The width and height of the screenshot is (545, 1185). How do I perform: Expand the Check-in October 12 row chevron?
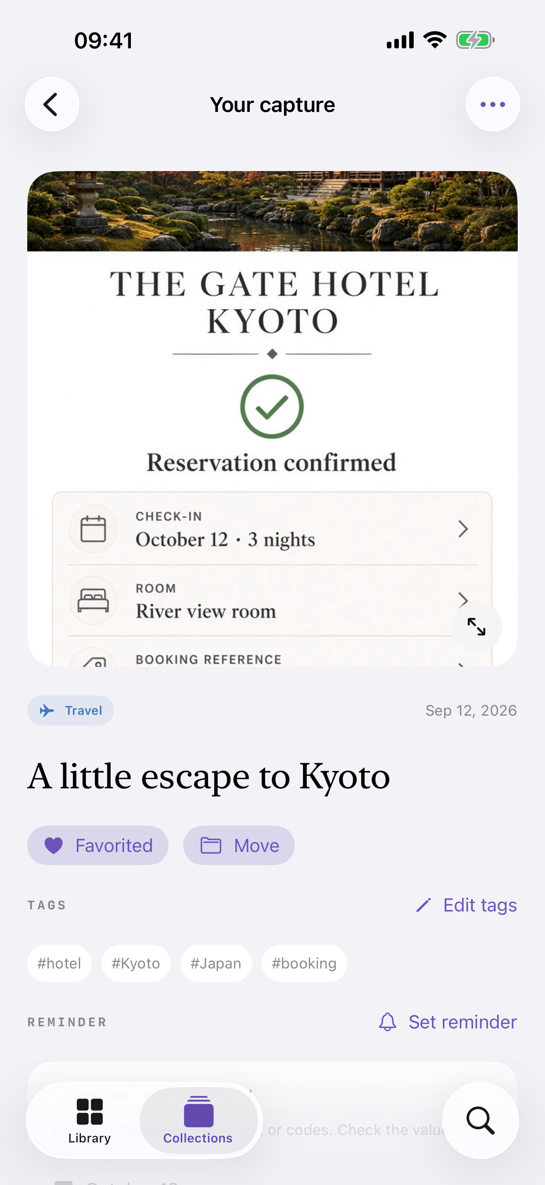(463, 529)
